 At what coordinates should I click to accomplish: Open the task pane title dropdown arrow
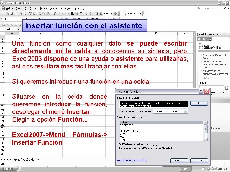pos(225,34)
